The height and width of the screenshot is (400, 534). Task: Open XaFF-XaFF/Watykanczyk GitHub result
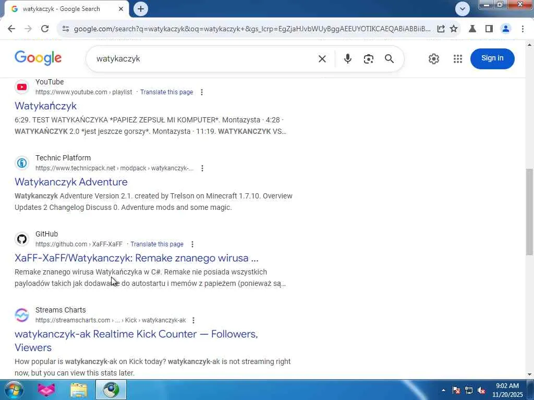click(137, 258)
